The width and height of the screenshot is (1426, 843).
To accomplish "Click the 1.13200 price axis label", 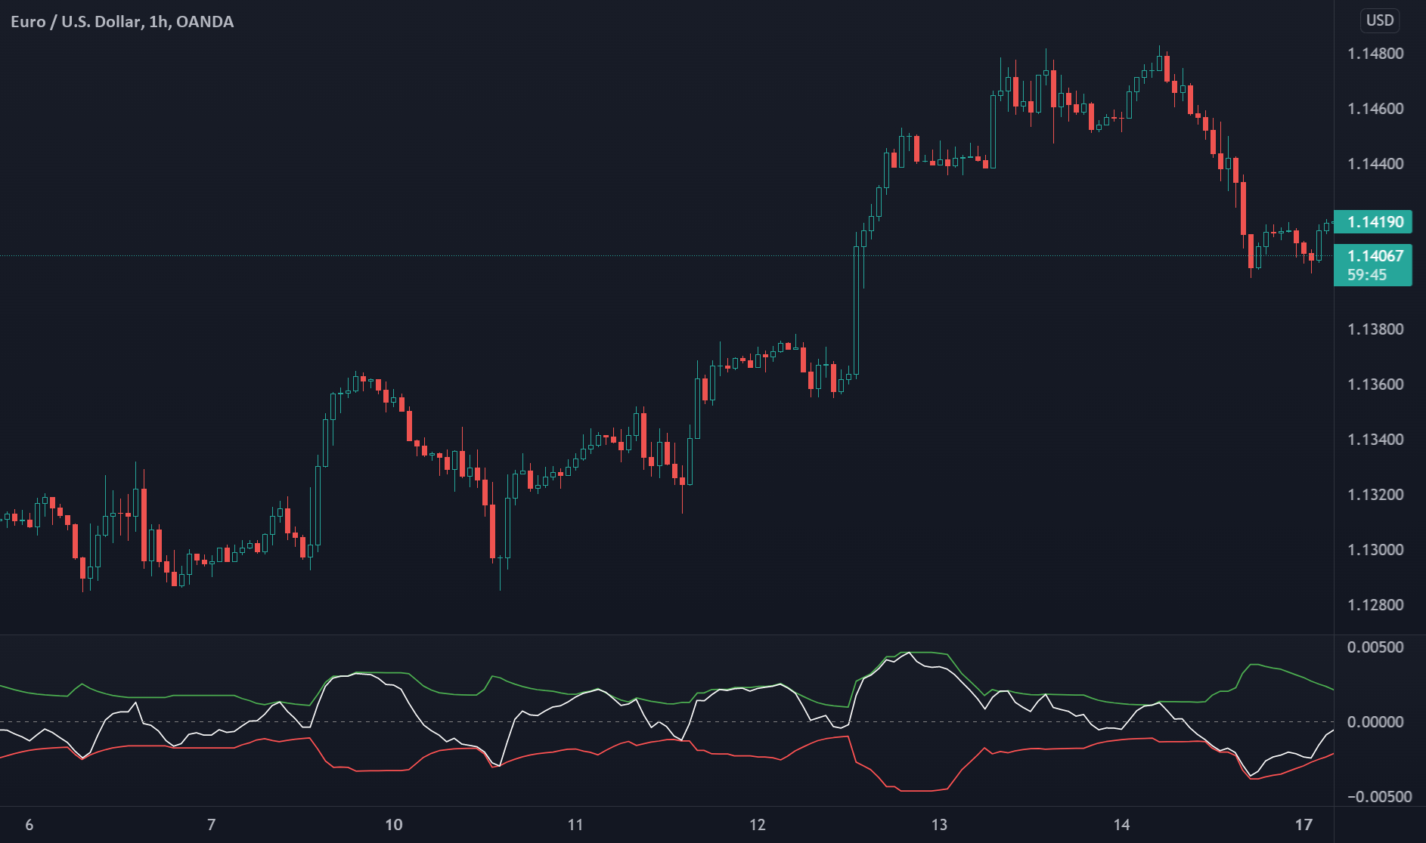I will [1375, 495].
